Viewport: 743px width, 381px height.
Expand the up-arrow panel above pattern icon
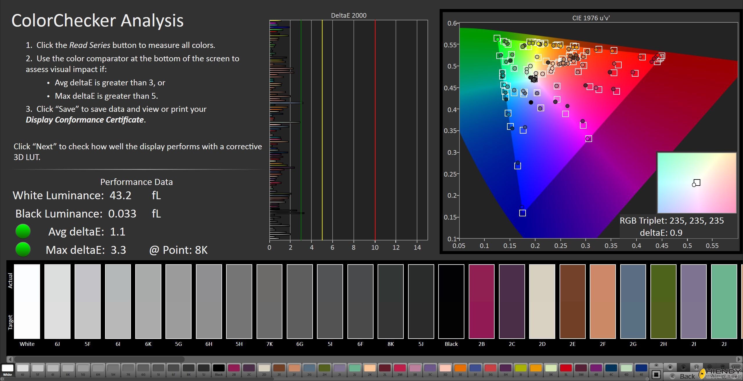coord(656,365)
